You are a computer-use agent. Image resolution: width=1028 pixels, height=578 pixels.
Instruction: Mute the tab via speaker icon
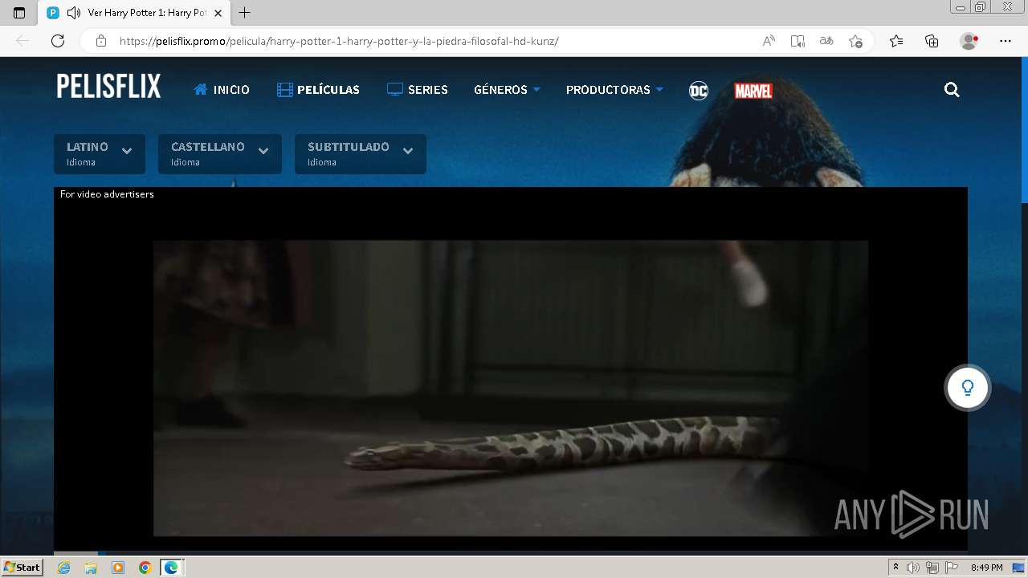[x=74, y=13]
